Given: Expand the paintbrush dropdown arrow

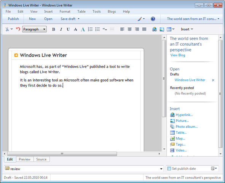Looking at the screenshot, I should point(144,19).
